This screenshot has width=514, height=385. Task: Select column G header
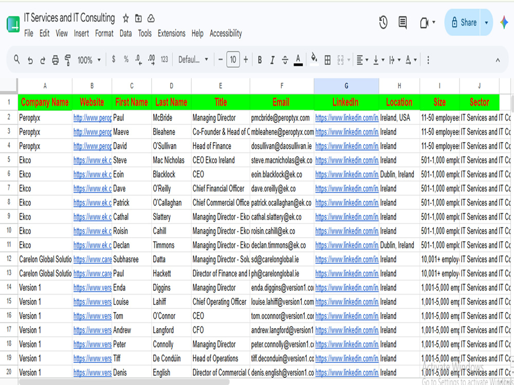click(346, 86)
